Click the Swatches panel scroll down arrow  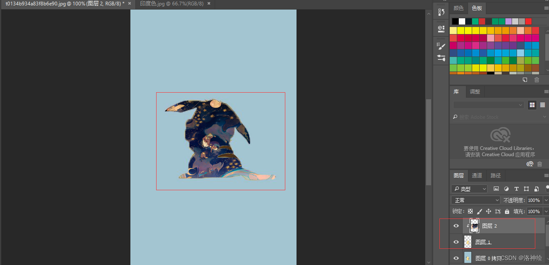point(547,71)
